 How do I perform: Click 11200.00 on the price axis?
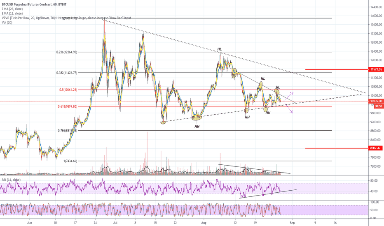376,78
